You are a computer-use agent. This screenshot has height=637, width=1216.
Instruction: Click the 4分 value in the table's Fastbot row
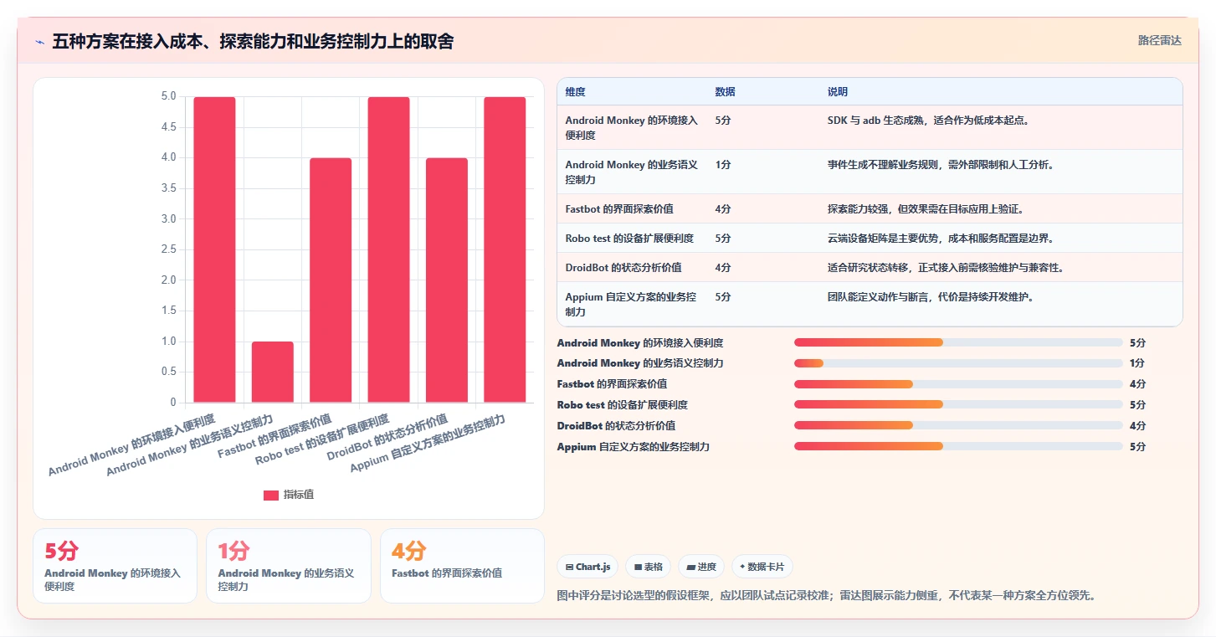click(x=723, y=209)
